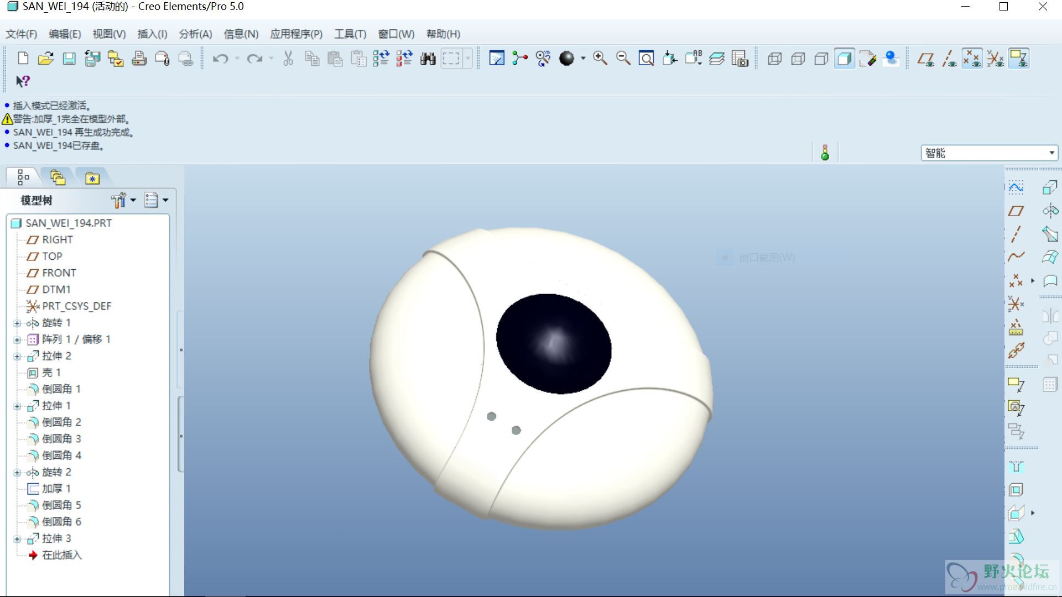Expand the 拉伸 3 tree node
Viewport: 1062px width, 597px height.
tap(17, 539)
